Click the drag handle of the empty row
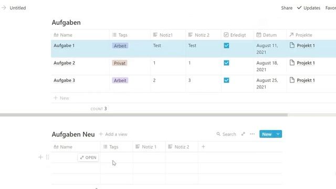This screenshot has height=189, width=336. [48, 157]
